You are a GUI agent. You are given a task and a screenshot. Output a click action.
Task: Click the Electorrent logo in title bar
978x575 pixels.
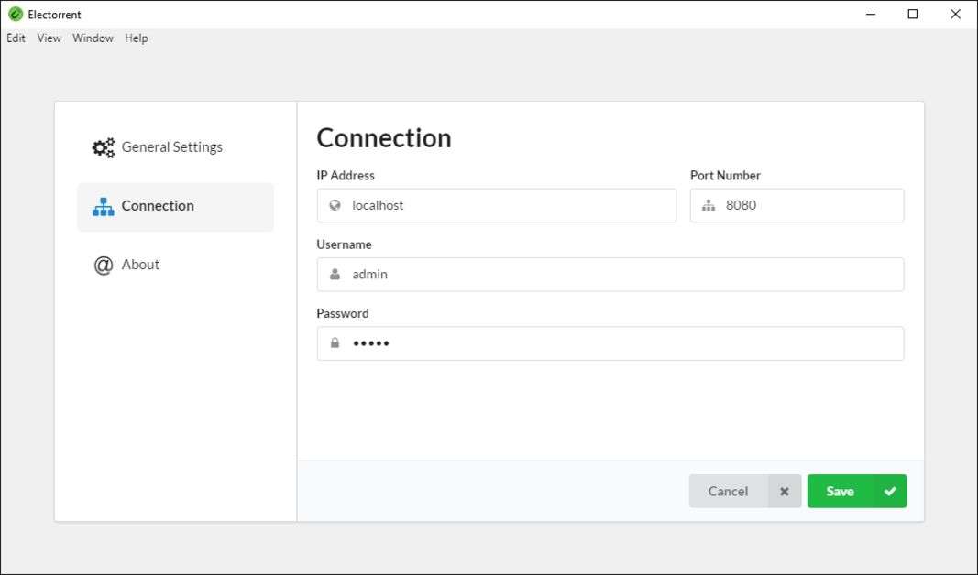tap(15, 14)
